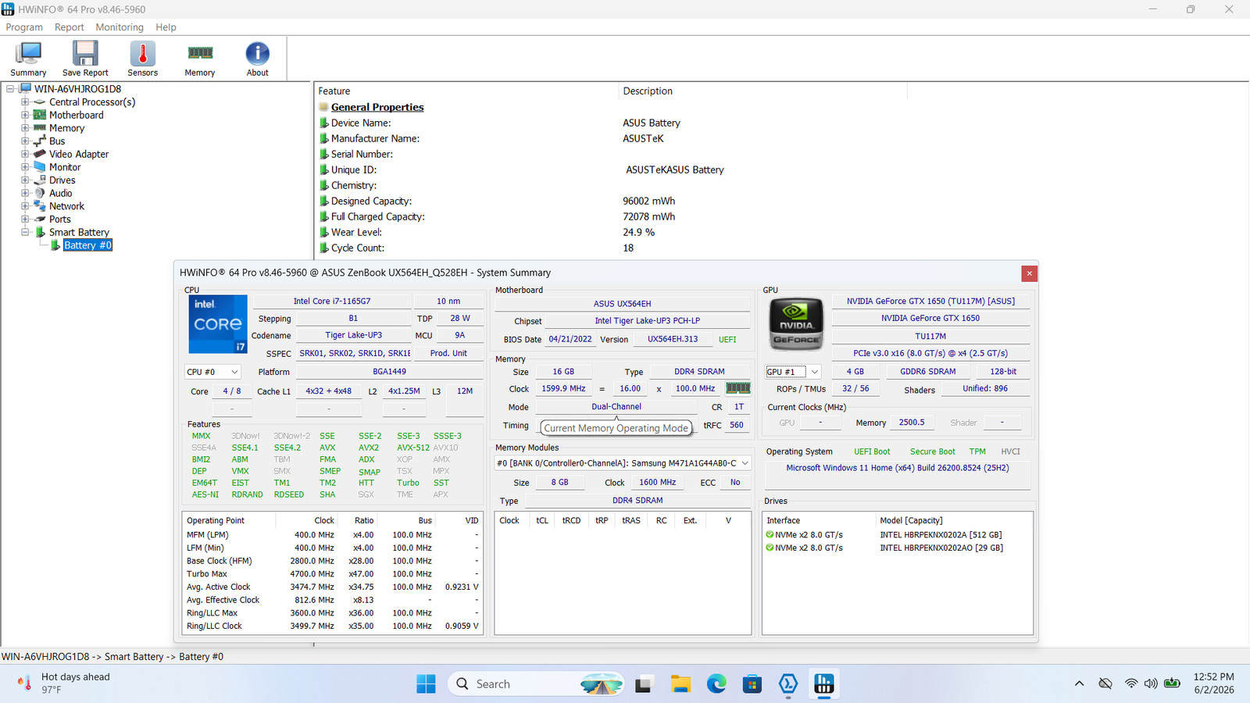Viewport: 1250px width, 703px height.
Task: Open Microsoft Edge from taskbar
Action: pos(716,684)
